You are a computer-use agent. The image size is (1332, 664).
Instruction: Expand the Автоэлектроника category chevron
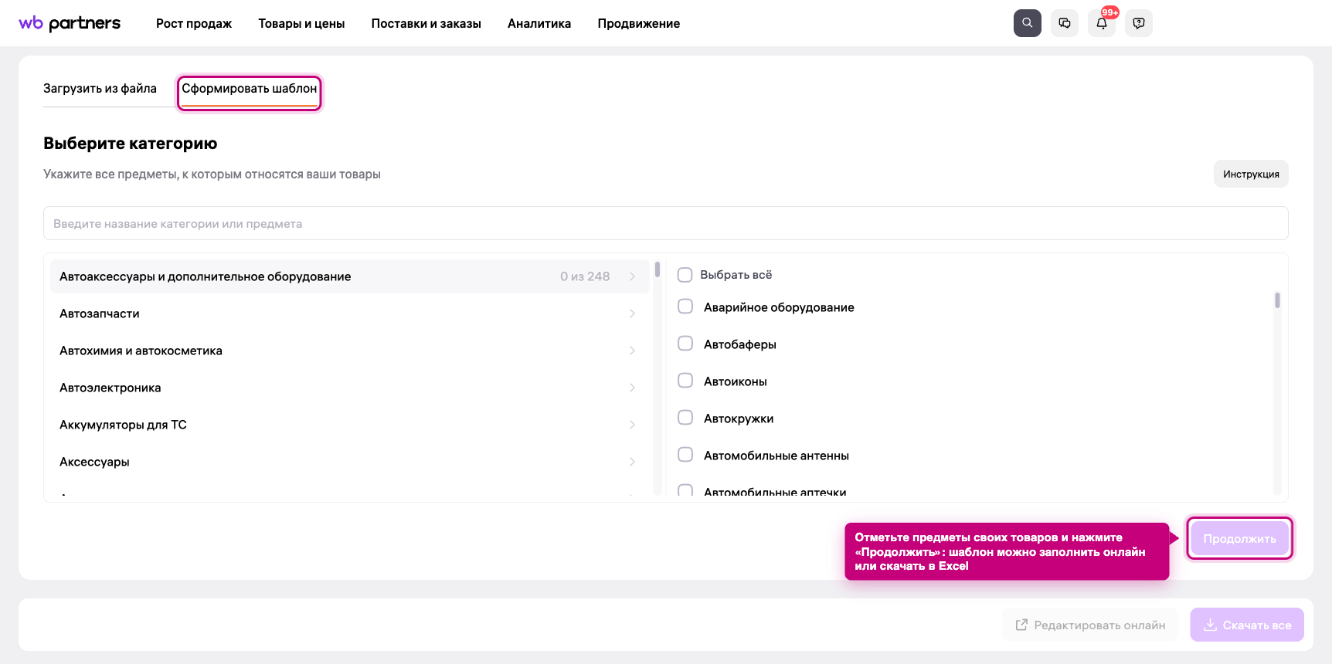pos(632,388)
